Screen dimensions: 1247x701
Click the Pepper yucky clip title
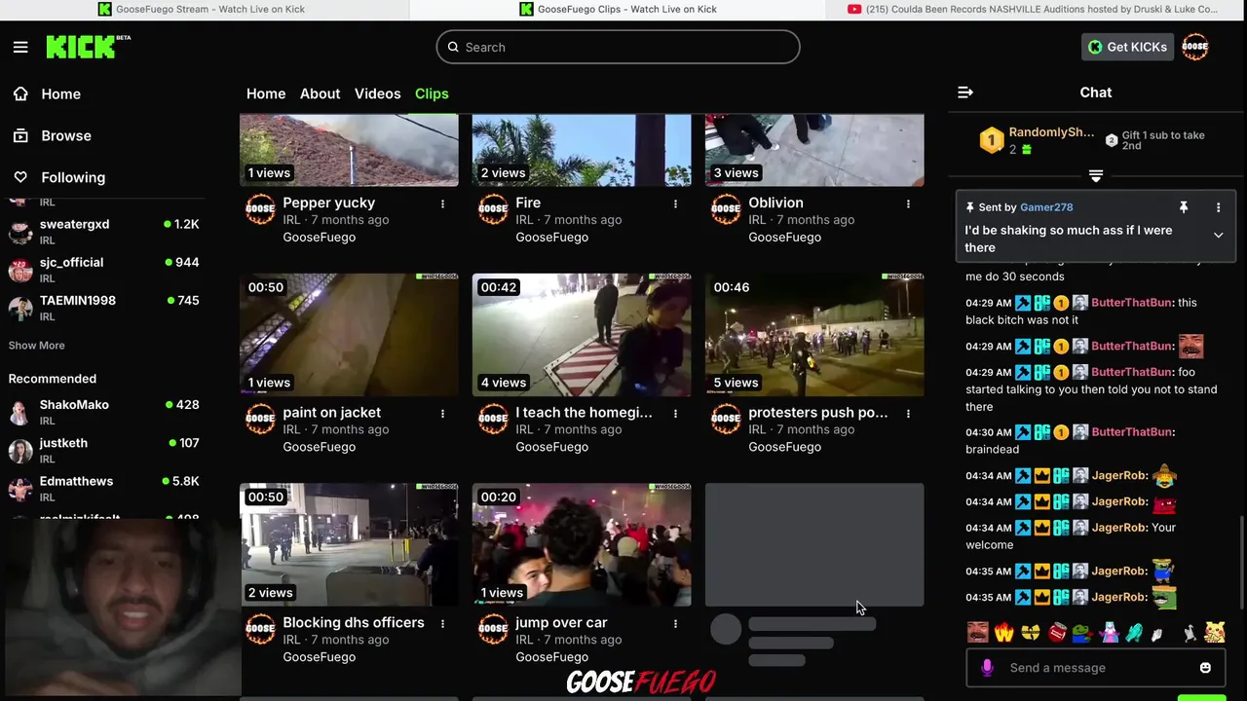point(328,203)
